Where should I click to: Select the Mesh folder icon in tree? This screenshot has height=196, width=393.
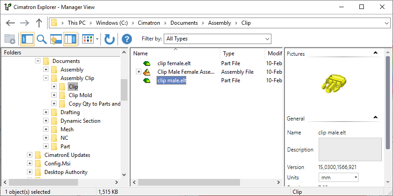[54, 129]
